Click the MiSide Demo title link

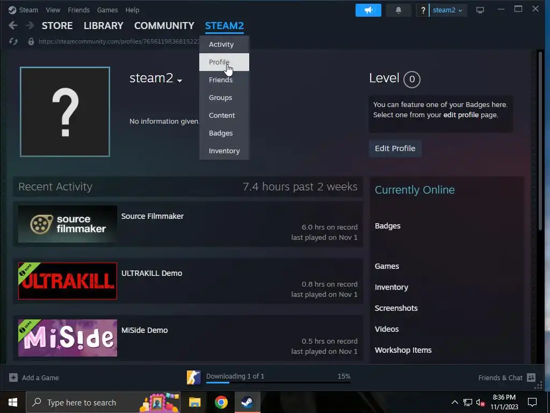(144, 330)
